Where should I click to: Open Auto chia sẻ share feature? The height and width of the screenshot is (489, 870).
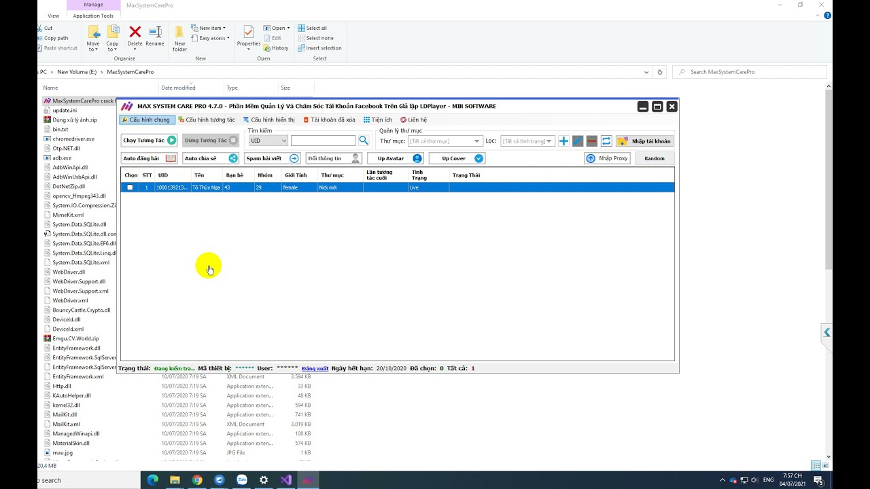[x=211, y=158]
